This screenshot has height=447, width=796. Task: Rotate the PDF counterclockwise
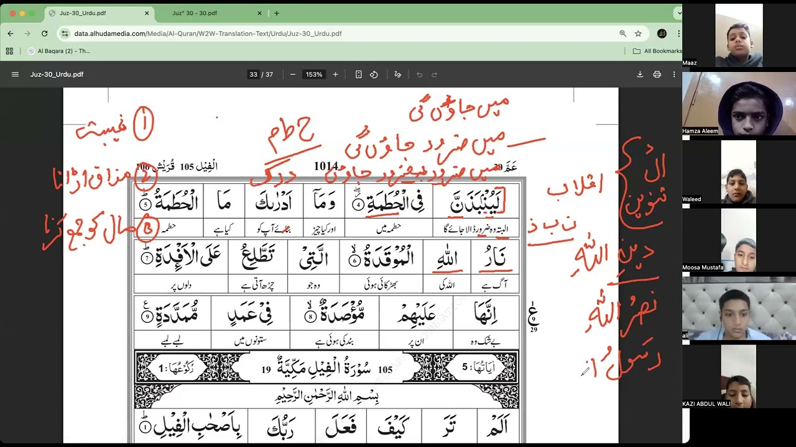(374, 74)
